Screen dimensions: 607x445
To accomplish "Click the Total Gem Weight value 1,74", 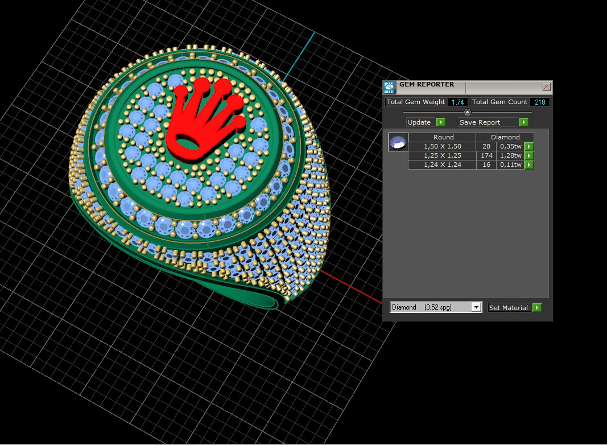I will 457,102.
